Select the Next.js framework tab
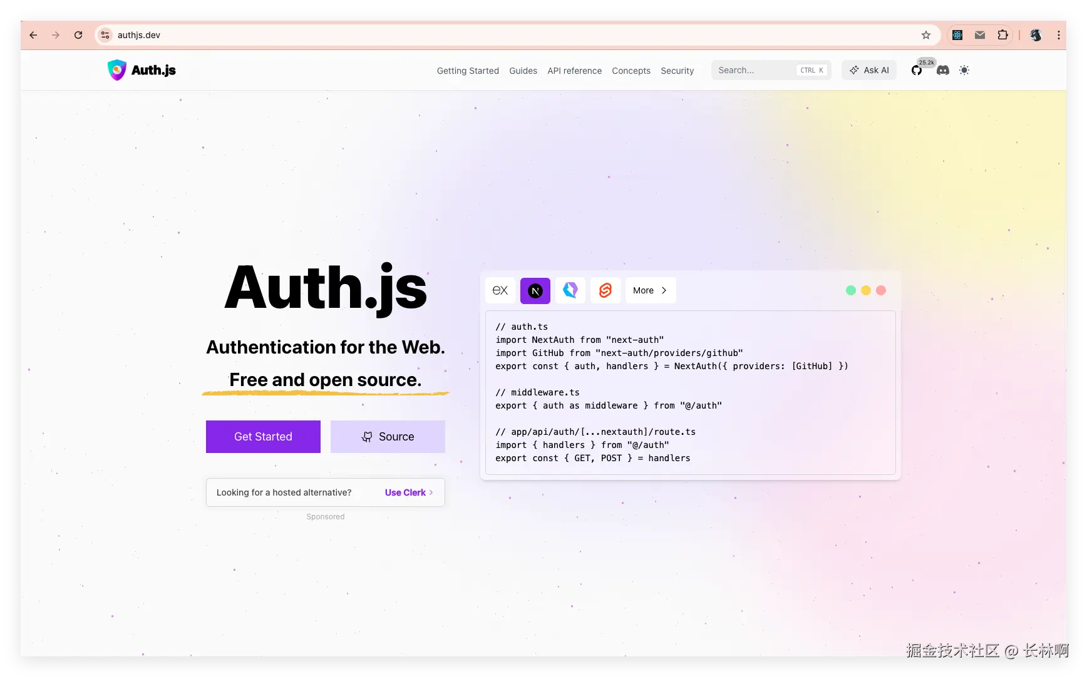 (x=535, y=290)
